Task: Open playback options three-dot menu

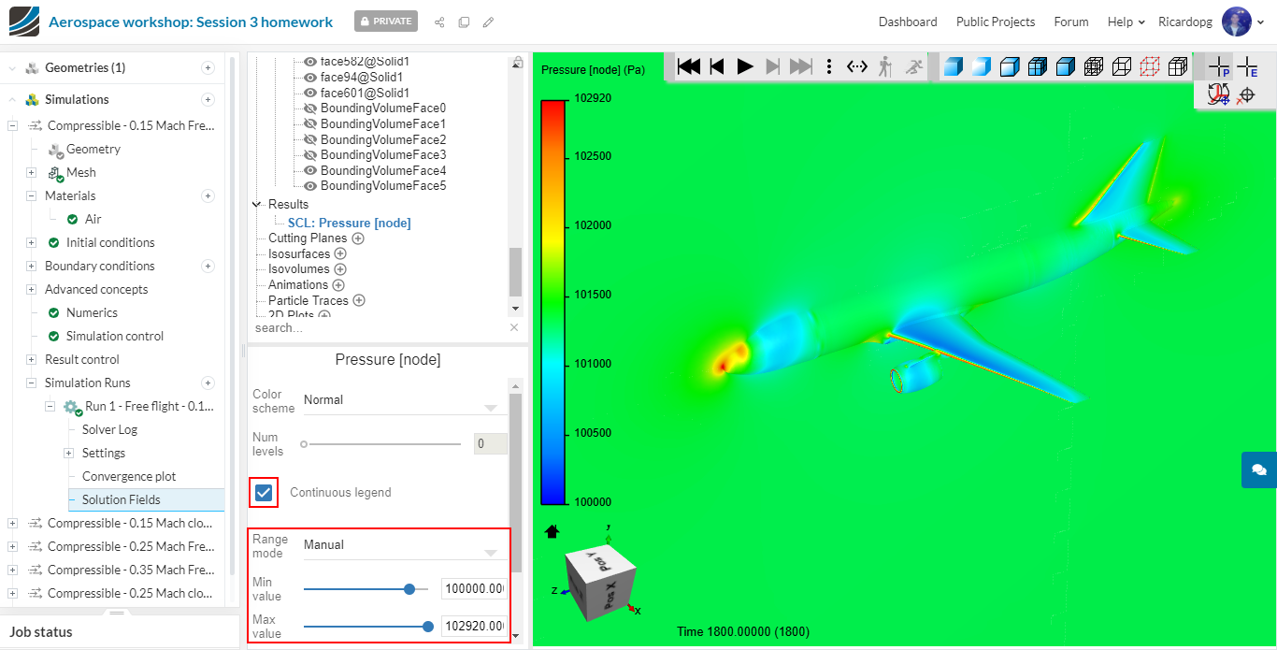Action: click(829, 66)
